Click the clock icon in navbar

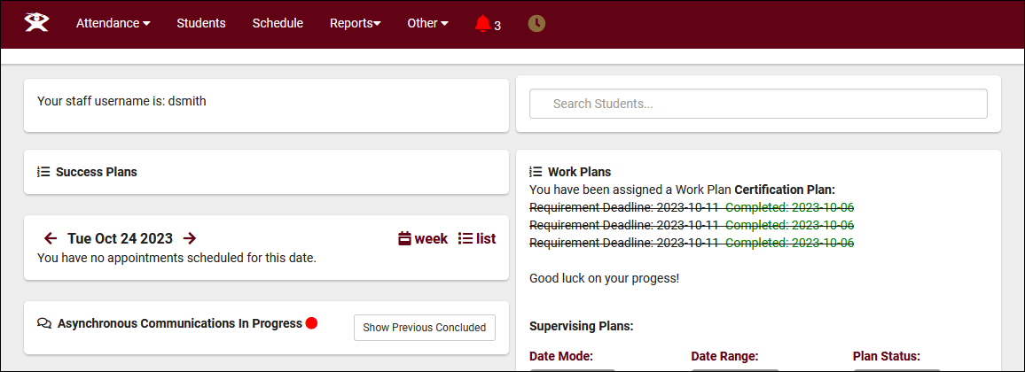(x=536, y=24)
